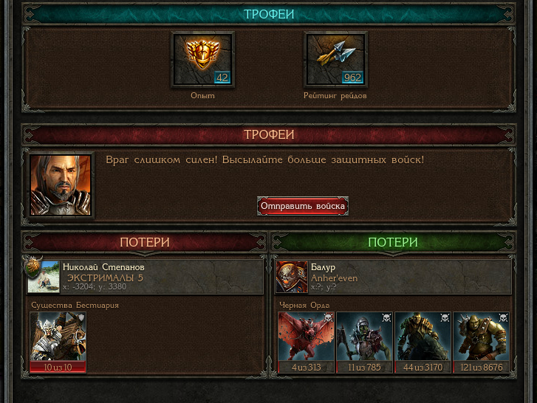Viewport: 537px width, 403px height.
Task: Select the red dragon unit 4 из 313
Action: (307, 342)
